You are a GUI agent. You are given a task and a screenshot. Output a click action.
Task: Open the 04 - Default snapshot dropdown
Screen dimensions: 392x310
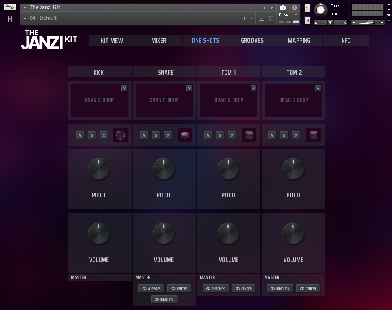[25, 18]
